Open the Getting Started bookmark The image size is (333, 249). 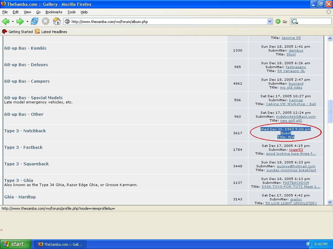pyautogui.click(x=17, y=31)
